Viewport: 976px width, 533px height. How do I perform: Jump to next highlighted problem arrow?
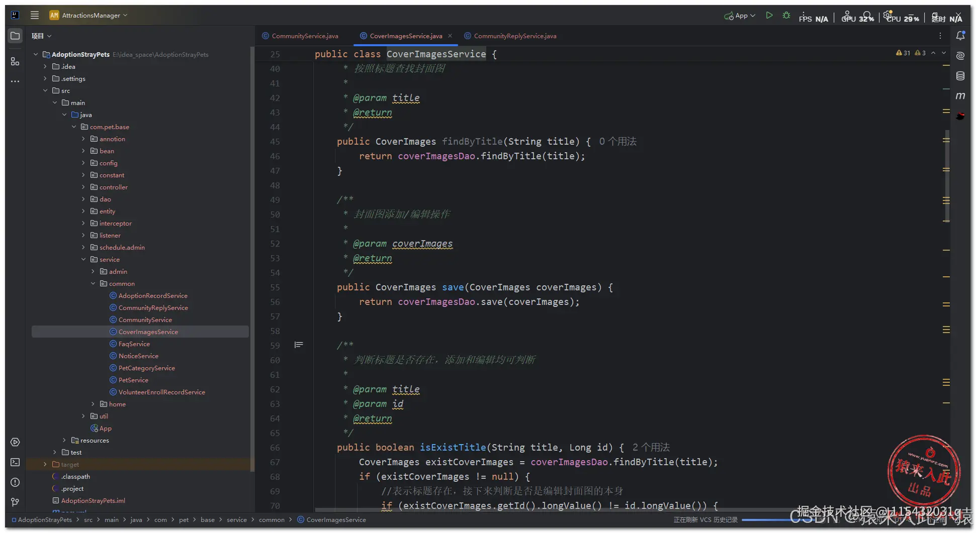[944, 53]
